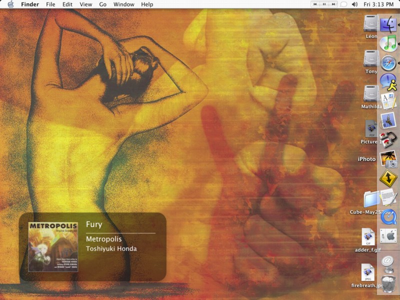Open the Go menu
Screen dimensions: 400x300
(x=102, y=4)
